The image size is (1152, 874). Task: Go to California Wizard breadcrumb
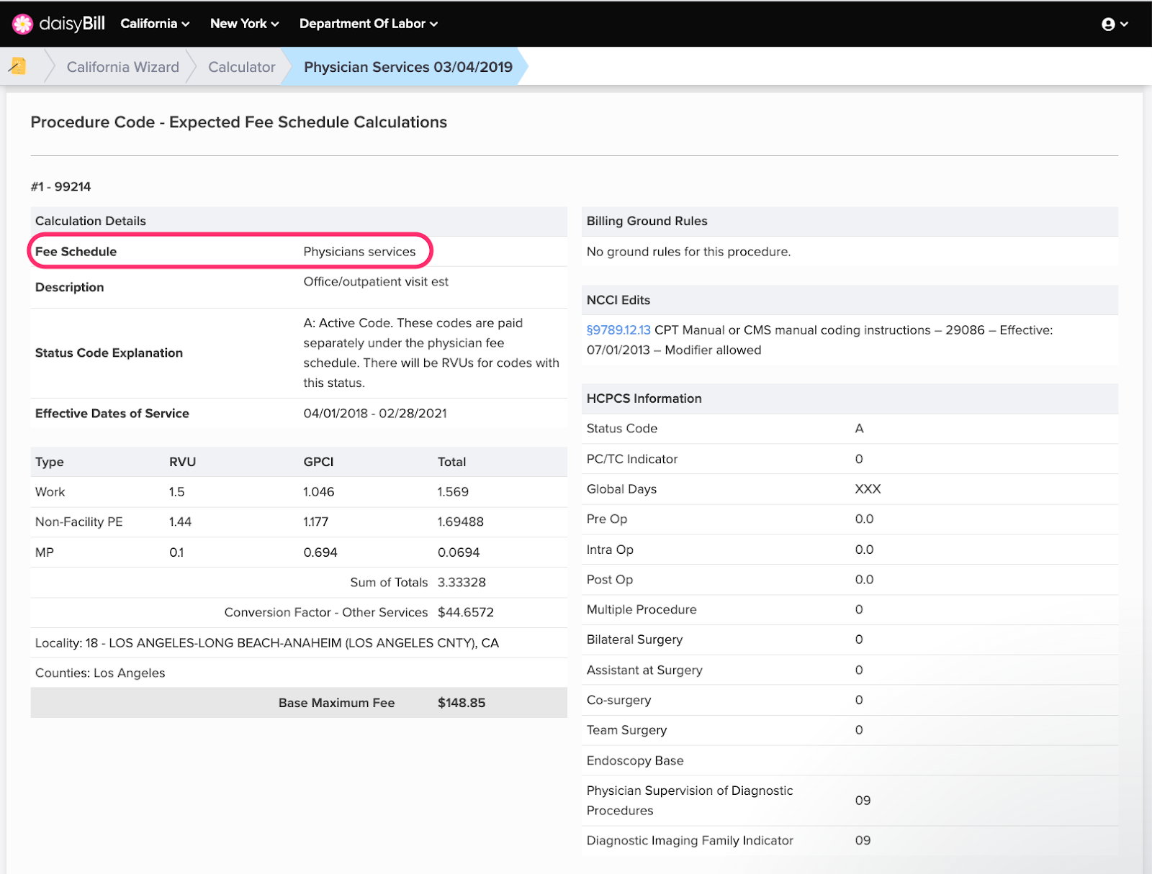122,67
